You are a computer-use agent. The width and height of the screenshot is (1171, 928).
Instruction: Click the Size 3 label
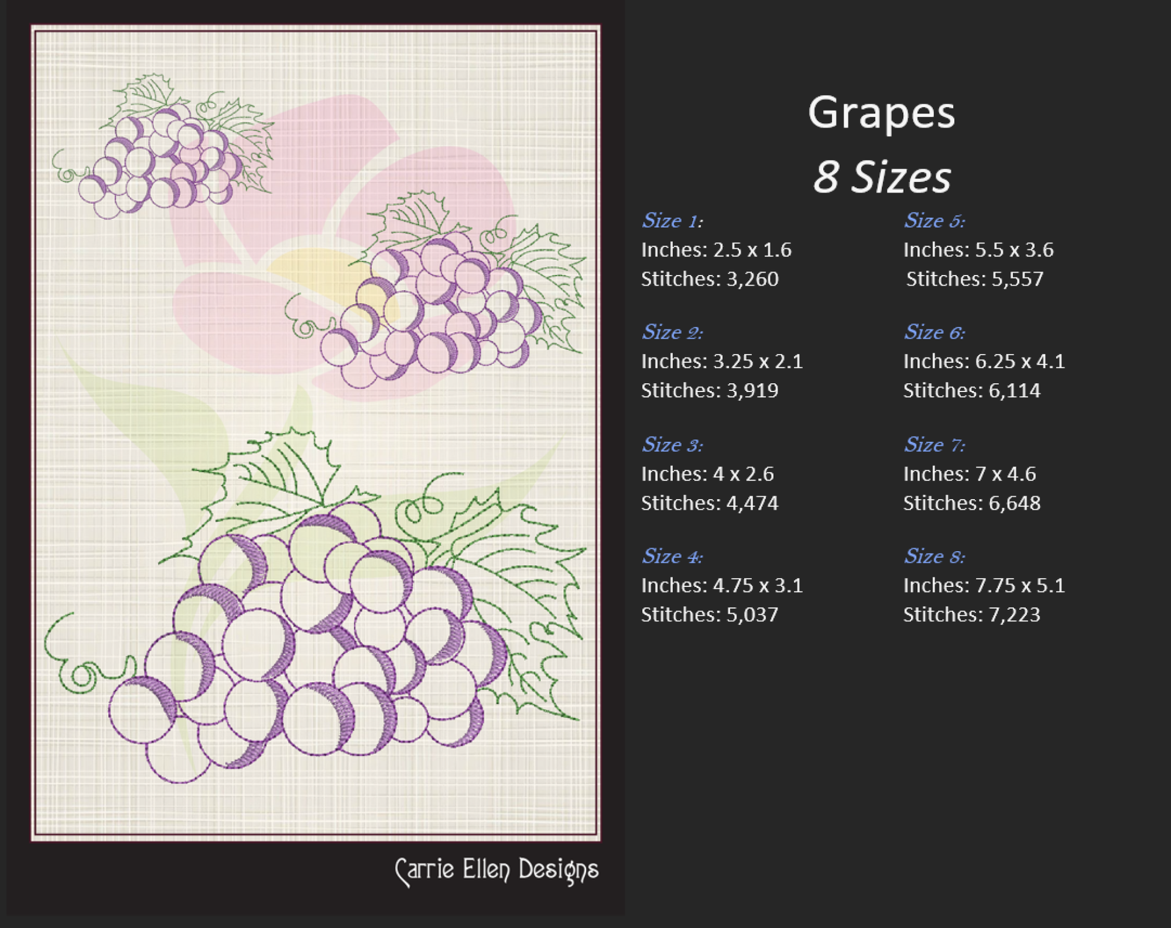(672, 444)
